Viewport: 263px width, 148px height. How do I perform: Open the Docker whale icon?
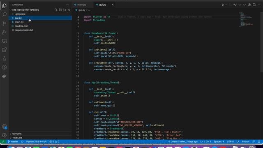click(5, 76)
